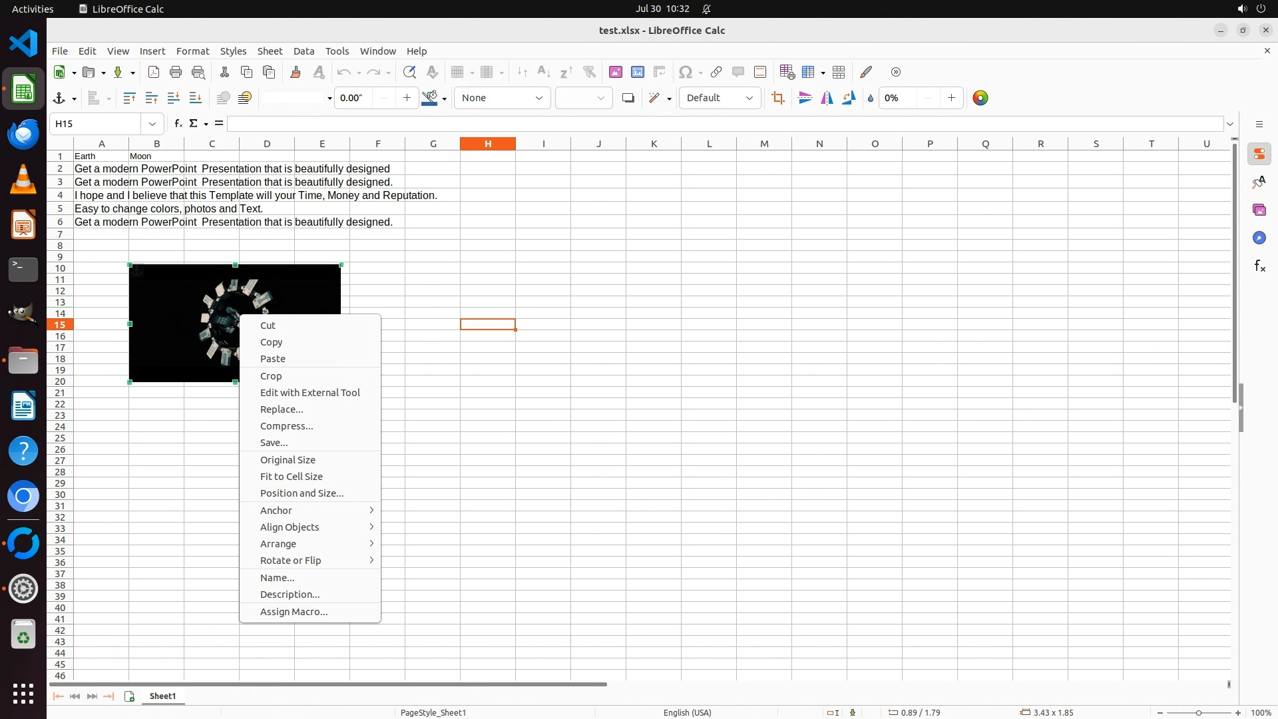Expand the Name Box dropdown arrow
This screenshot has height=719, width=1278.
[x=152, y=124]
